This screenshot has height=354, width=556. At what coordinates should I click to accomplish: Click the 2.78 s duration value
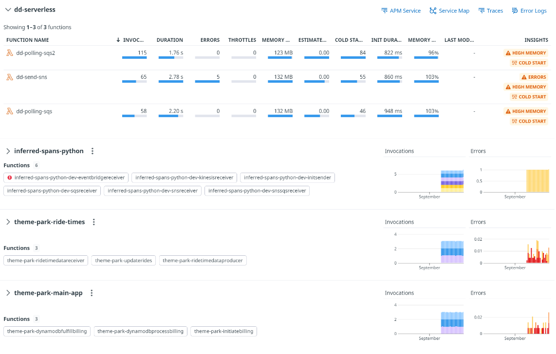click(x=176, y=77)
